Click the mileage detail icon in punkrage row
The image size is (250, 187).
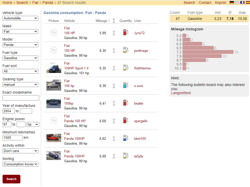point(114,51)
